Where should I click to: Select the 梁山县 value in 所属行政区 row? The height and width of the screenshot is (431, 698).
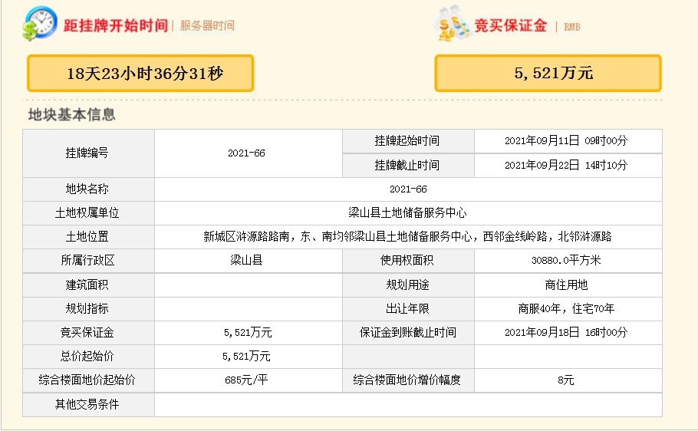(x=246, y=261)
